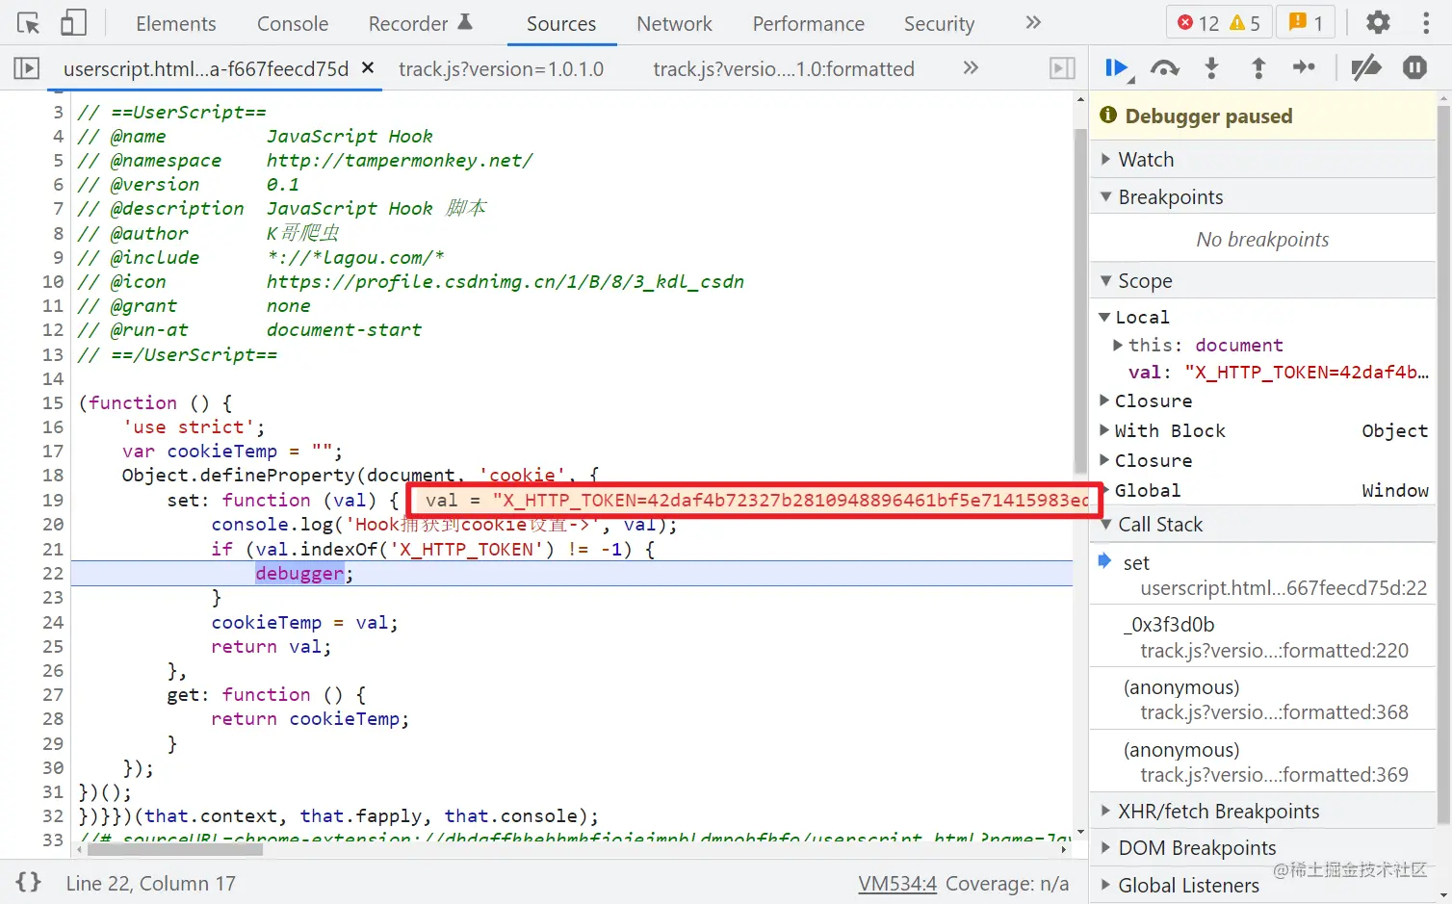Open the DevTools three-dot menu
1452x904 pixels.
[x=1426, y=22]
